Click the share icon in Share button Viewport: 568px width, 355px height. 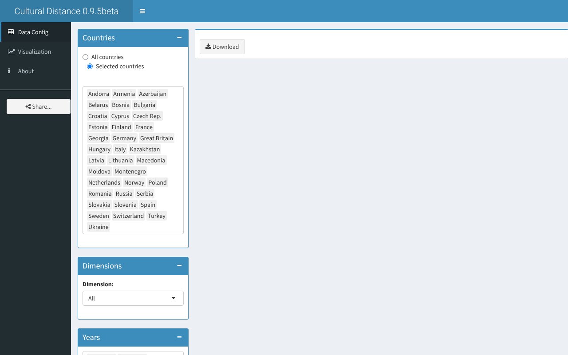28,106
